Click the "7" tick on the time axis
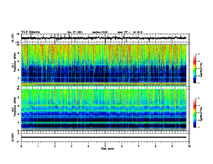This screenshot has height=164, width=213. coord(139,146)
